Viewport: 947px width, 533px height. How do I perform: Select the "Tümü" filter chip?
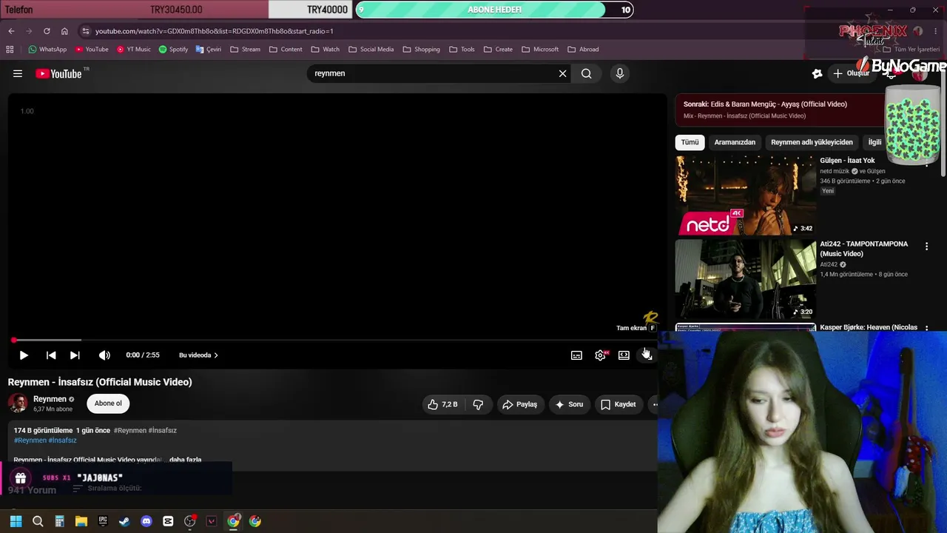coord(690,142)
